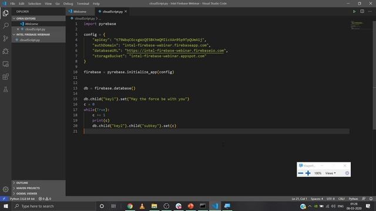Select Python 3.6.8 interpreter in status bar
Screen dimensions: 376x211
[22, 199]
